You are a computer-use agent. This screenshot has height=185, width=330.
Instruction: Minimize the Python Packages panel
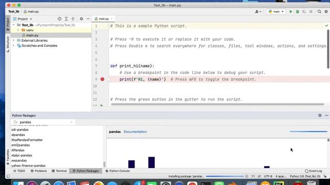(326, 115)
